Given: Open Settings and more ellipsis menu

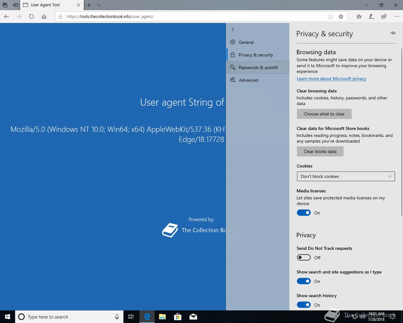Looking at the screenshot, I should (396, 16).
